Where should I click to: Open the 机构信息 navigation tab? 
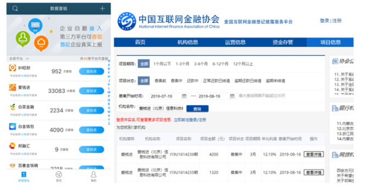(x=188, y=43)
